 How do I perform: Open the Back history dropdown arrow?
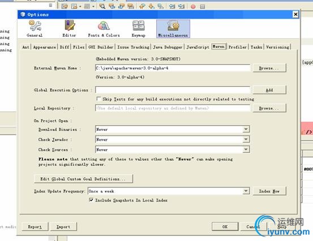pos(80,7)
